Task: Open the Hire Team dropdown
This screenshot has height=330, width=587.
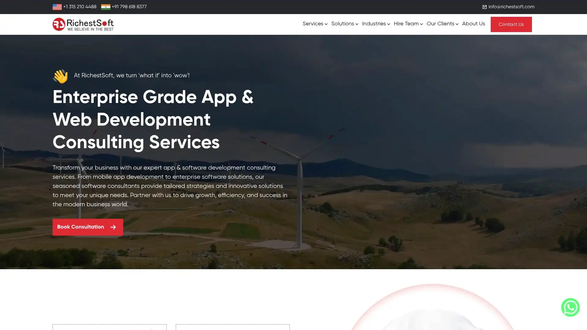Action: [408, 24]
